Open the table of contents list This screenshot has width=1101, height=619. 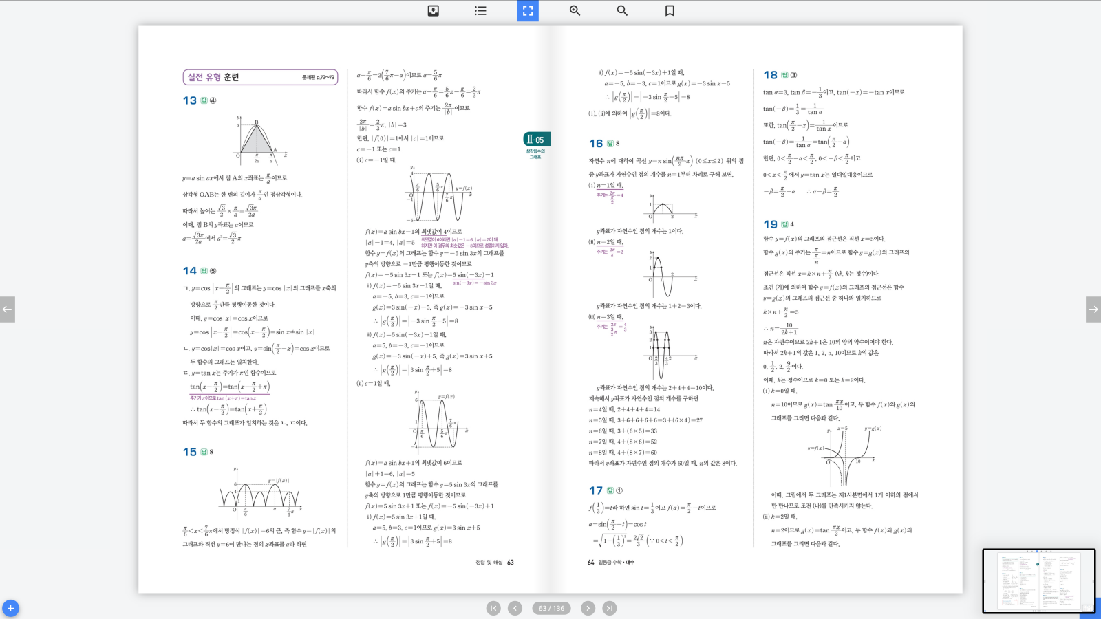point(480,10)
